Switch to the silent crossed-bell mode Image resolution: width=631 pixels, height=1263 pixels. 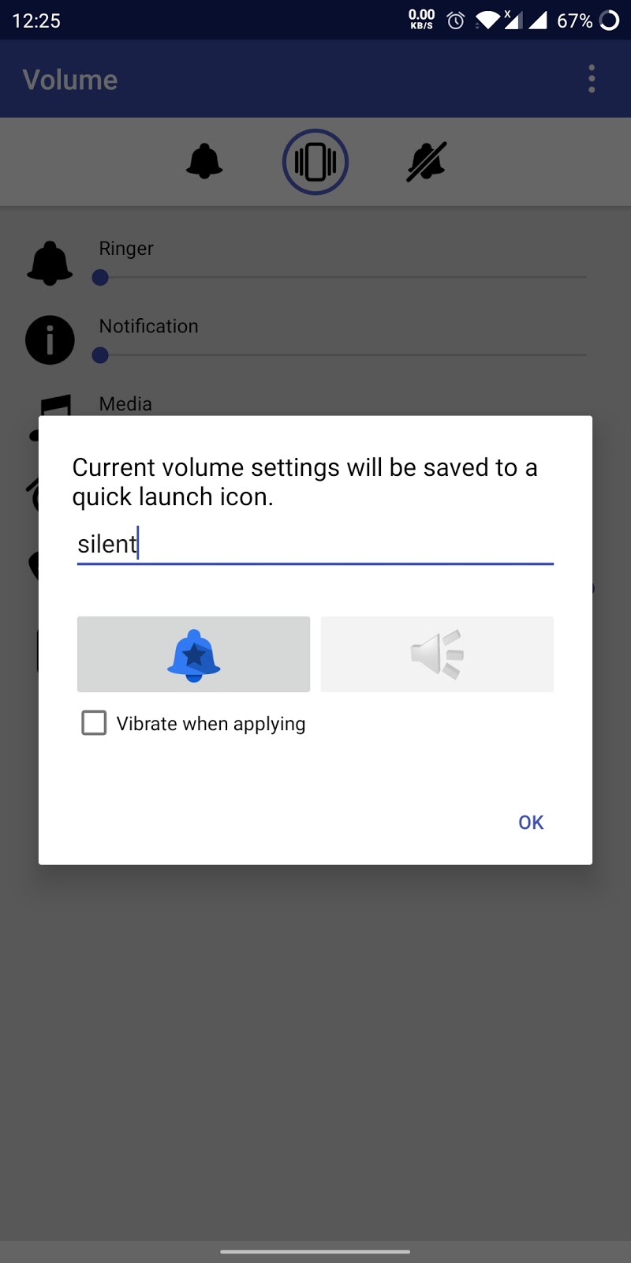tap(427, 162)
